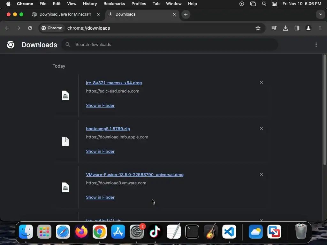Image resolution: width=327 pixels, height=245 pixels.
Task: Open the jre-8u321-macosx-x64.dmg file link
Action: click(114, 83)
